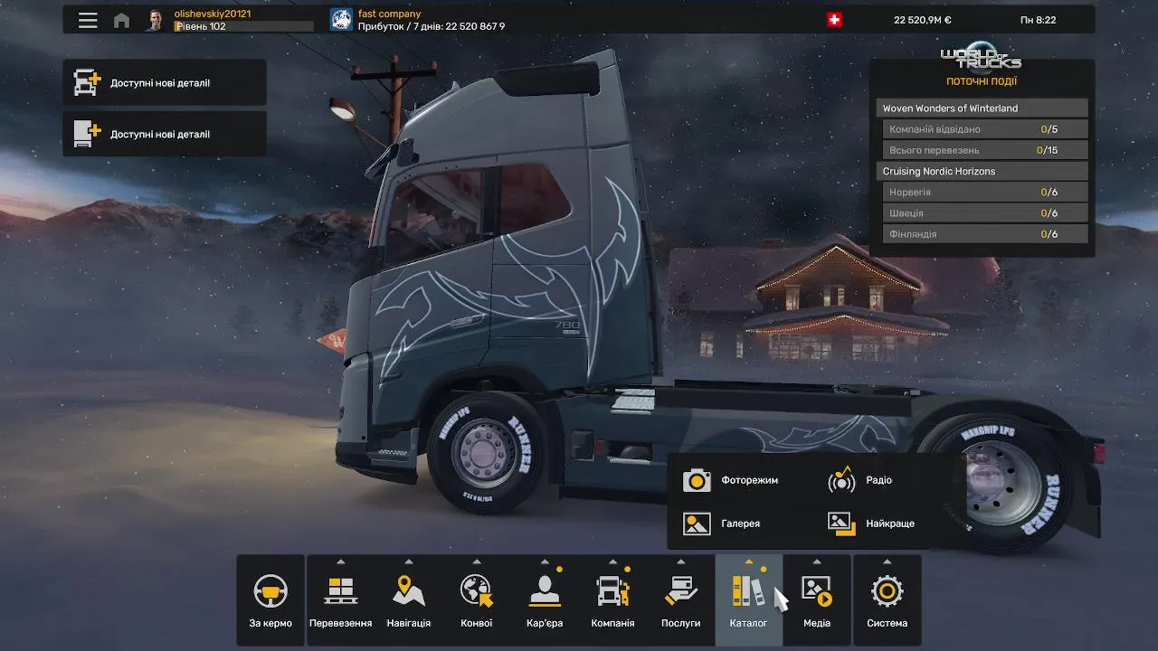Expand arrow above Медіа

click(x=817, y=561)
